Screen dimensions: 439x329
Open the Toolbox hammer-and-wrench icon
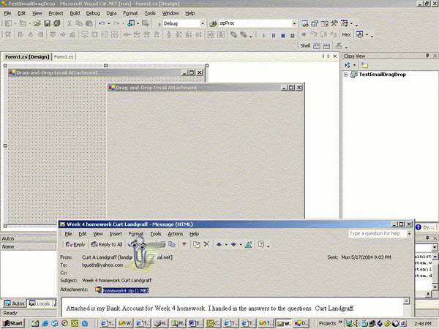click(x=334, y=23)
